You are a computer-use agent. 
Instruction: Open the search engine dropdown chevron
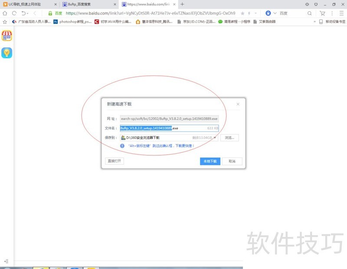pos(275,13)
